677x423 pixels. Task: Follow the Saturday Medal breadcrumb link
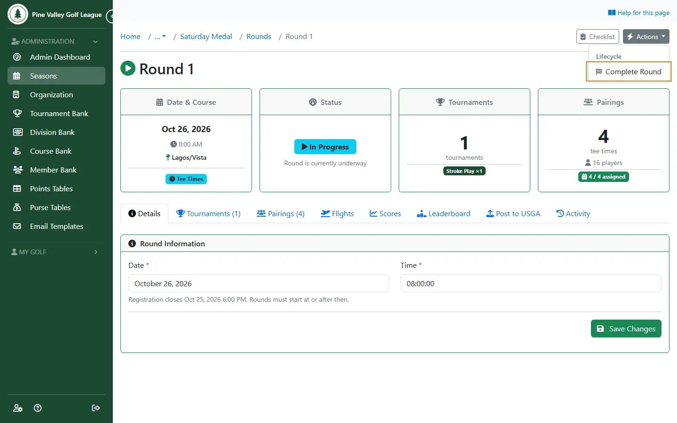click(206, 37)
